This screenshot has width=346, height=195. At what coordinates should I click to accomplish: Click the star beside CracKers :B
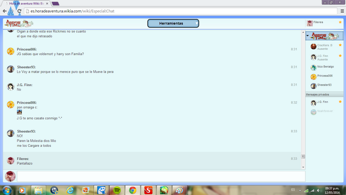[340, 45]
